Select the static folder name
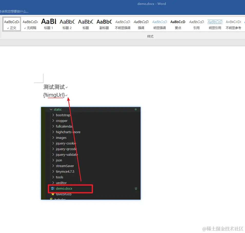245x233 pixels. pyautogui.click(x=58, y=109)
